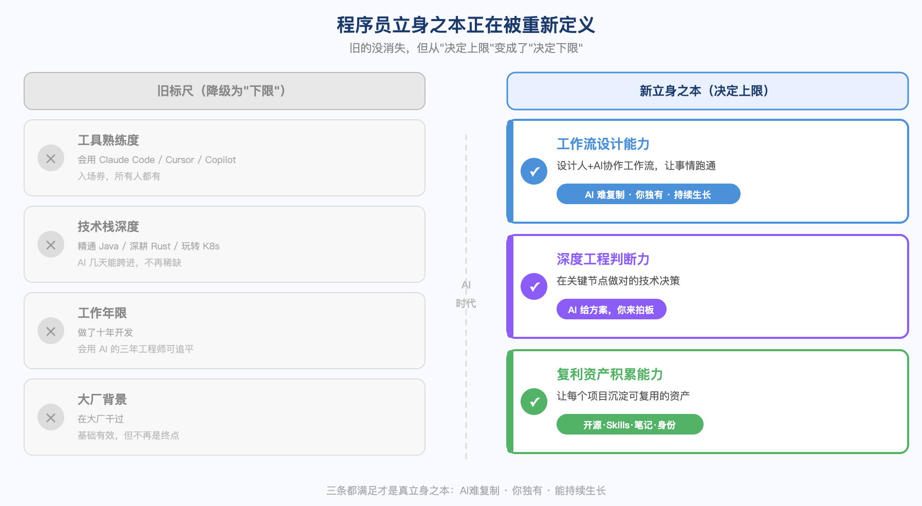Click the heading 大厂背景
The height and width of the screenshot is (506, 922).
(102, 400)
